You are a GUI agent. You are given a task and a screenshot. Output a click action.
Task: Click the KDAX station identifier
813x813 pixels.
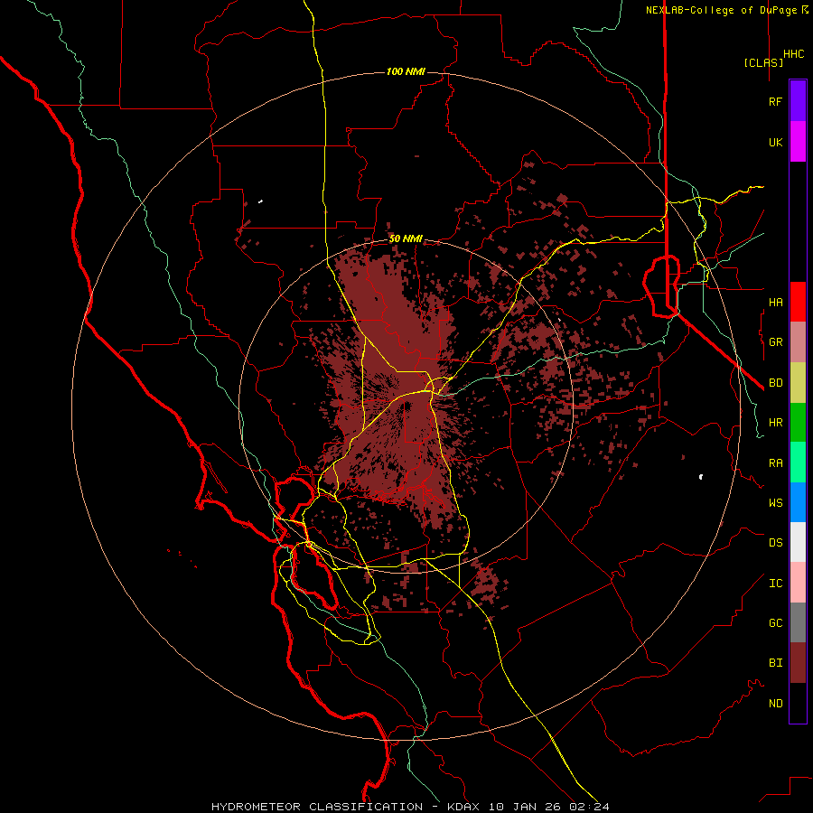[x=463, y=807]
